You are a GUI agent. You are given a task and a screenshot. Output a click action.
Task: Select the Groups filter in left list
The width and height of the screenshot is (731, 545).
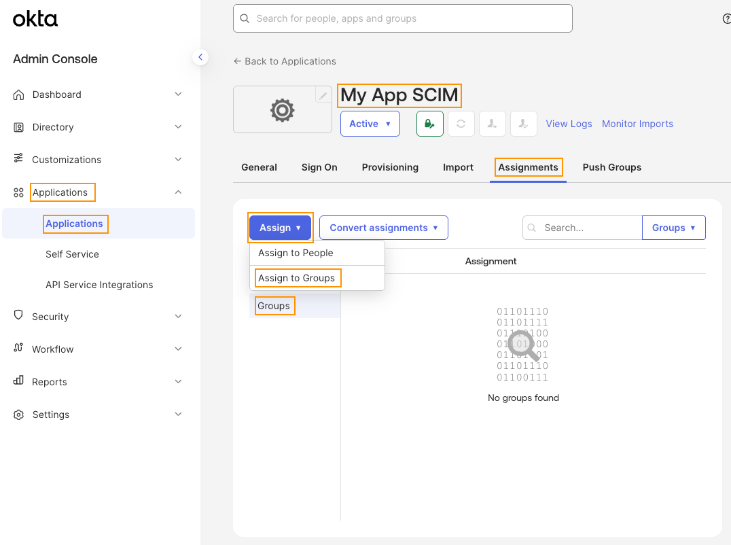[295, 306]
